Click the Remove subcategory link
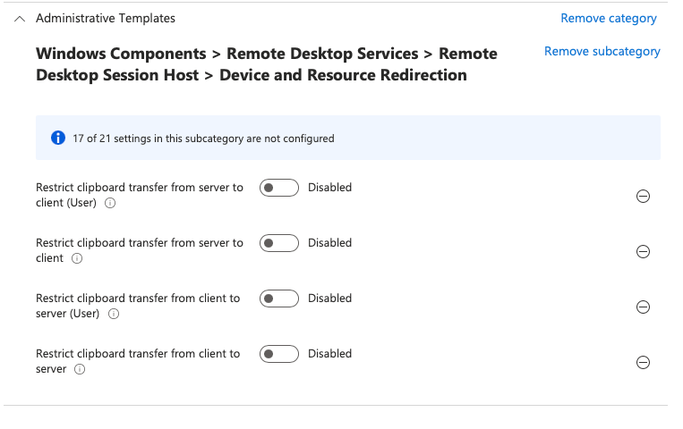The width and height of the screenshot is (683, 429). click(602, 52)
